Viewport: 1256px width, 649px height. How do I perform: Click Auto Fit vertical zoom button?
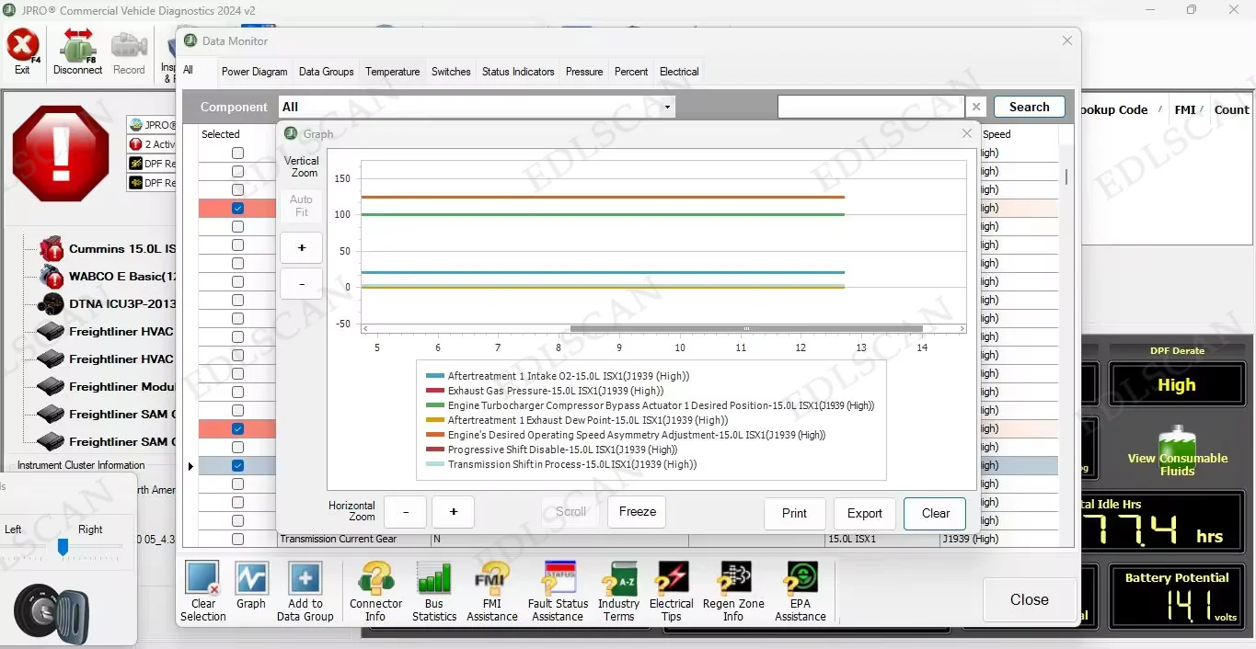(301, 206)
